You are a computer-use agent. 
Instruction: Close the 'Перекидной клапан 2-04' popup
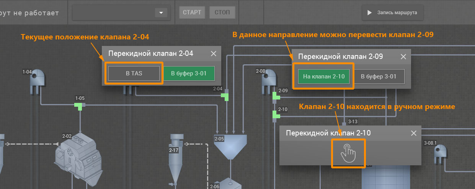214,54
